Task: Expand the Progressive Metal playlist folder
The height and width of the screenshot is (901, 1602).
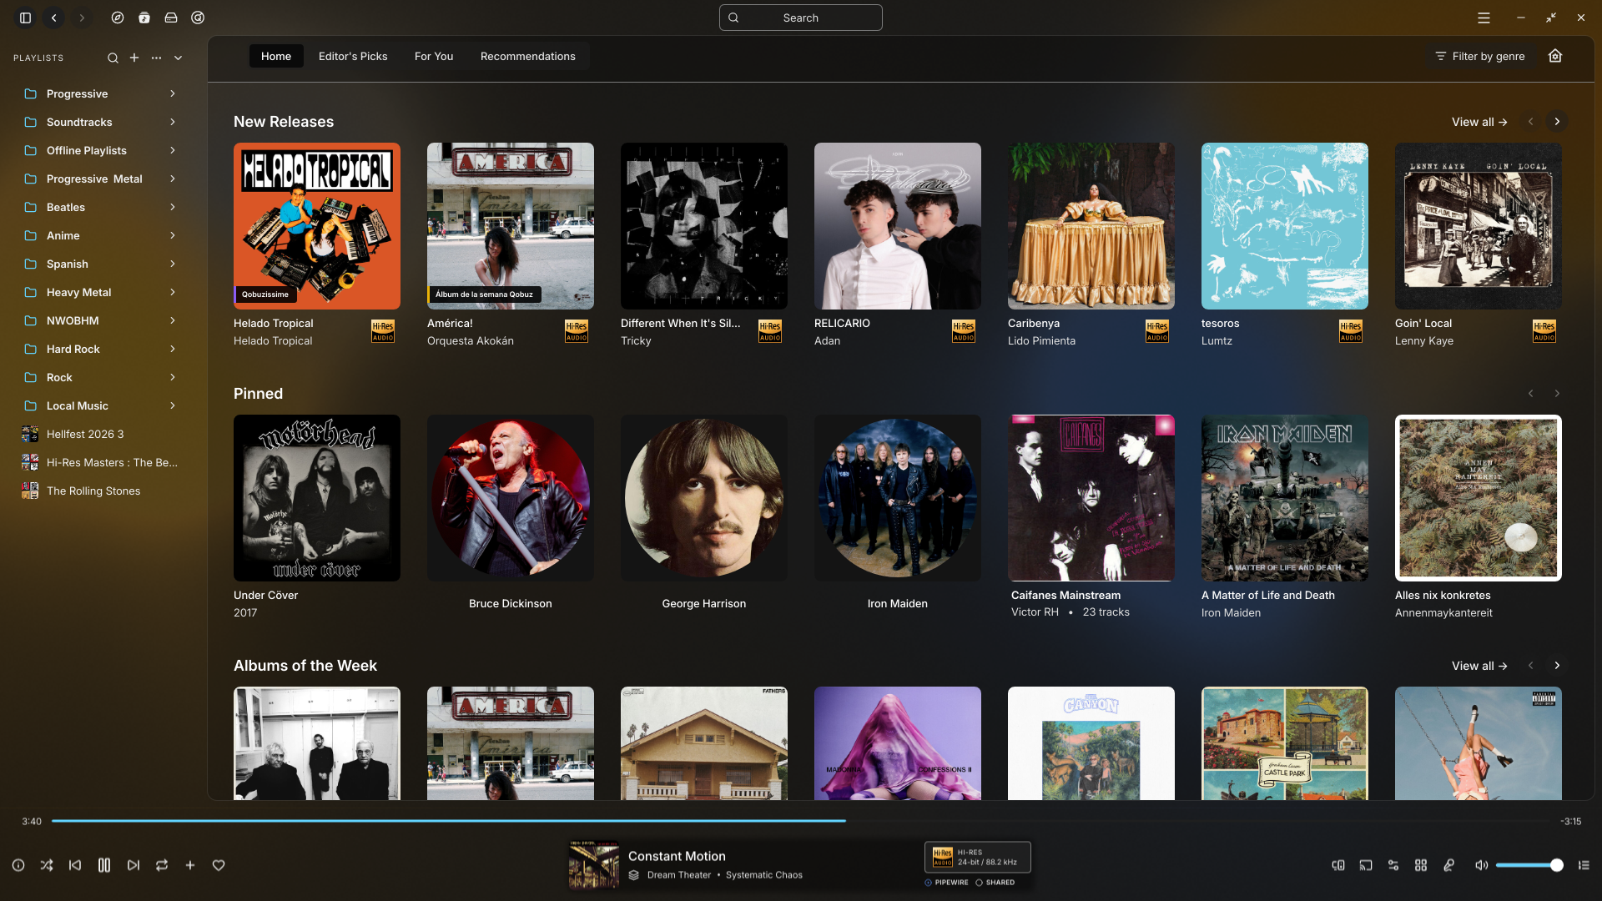Action: coord(173,179)
